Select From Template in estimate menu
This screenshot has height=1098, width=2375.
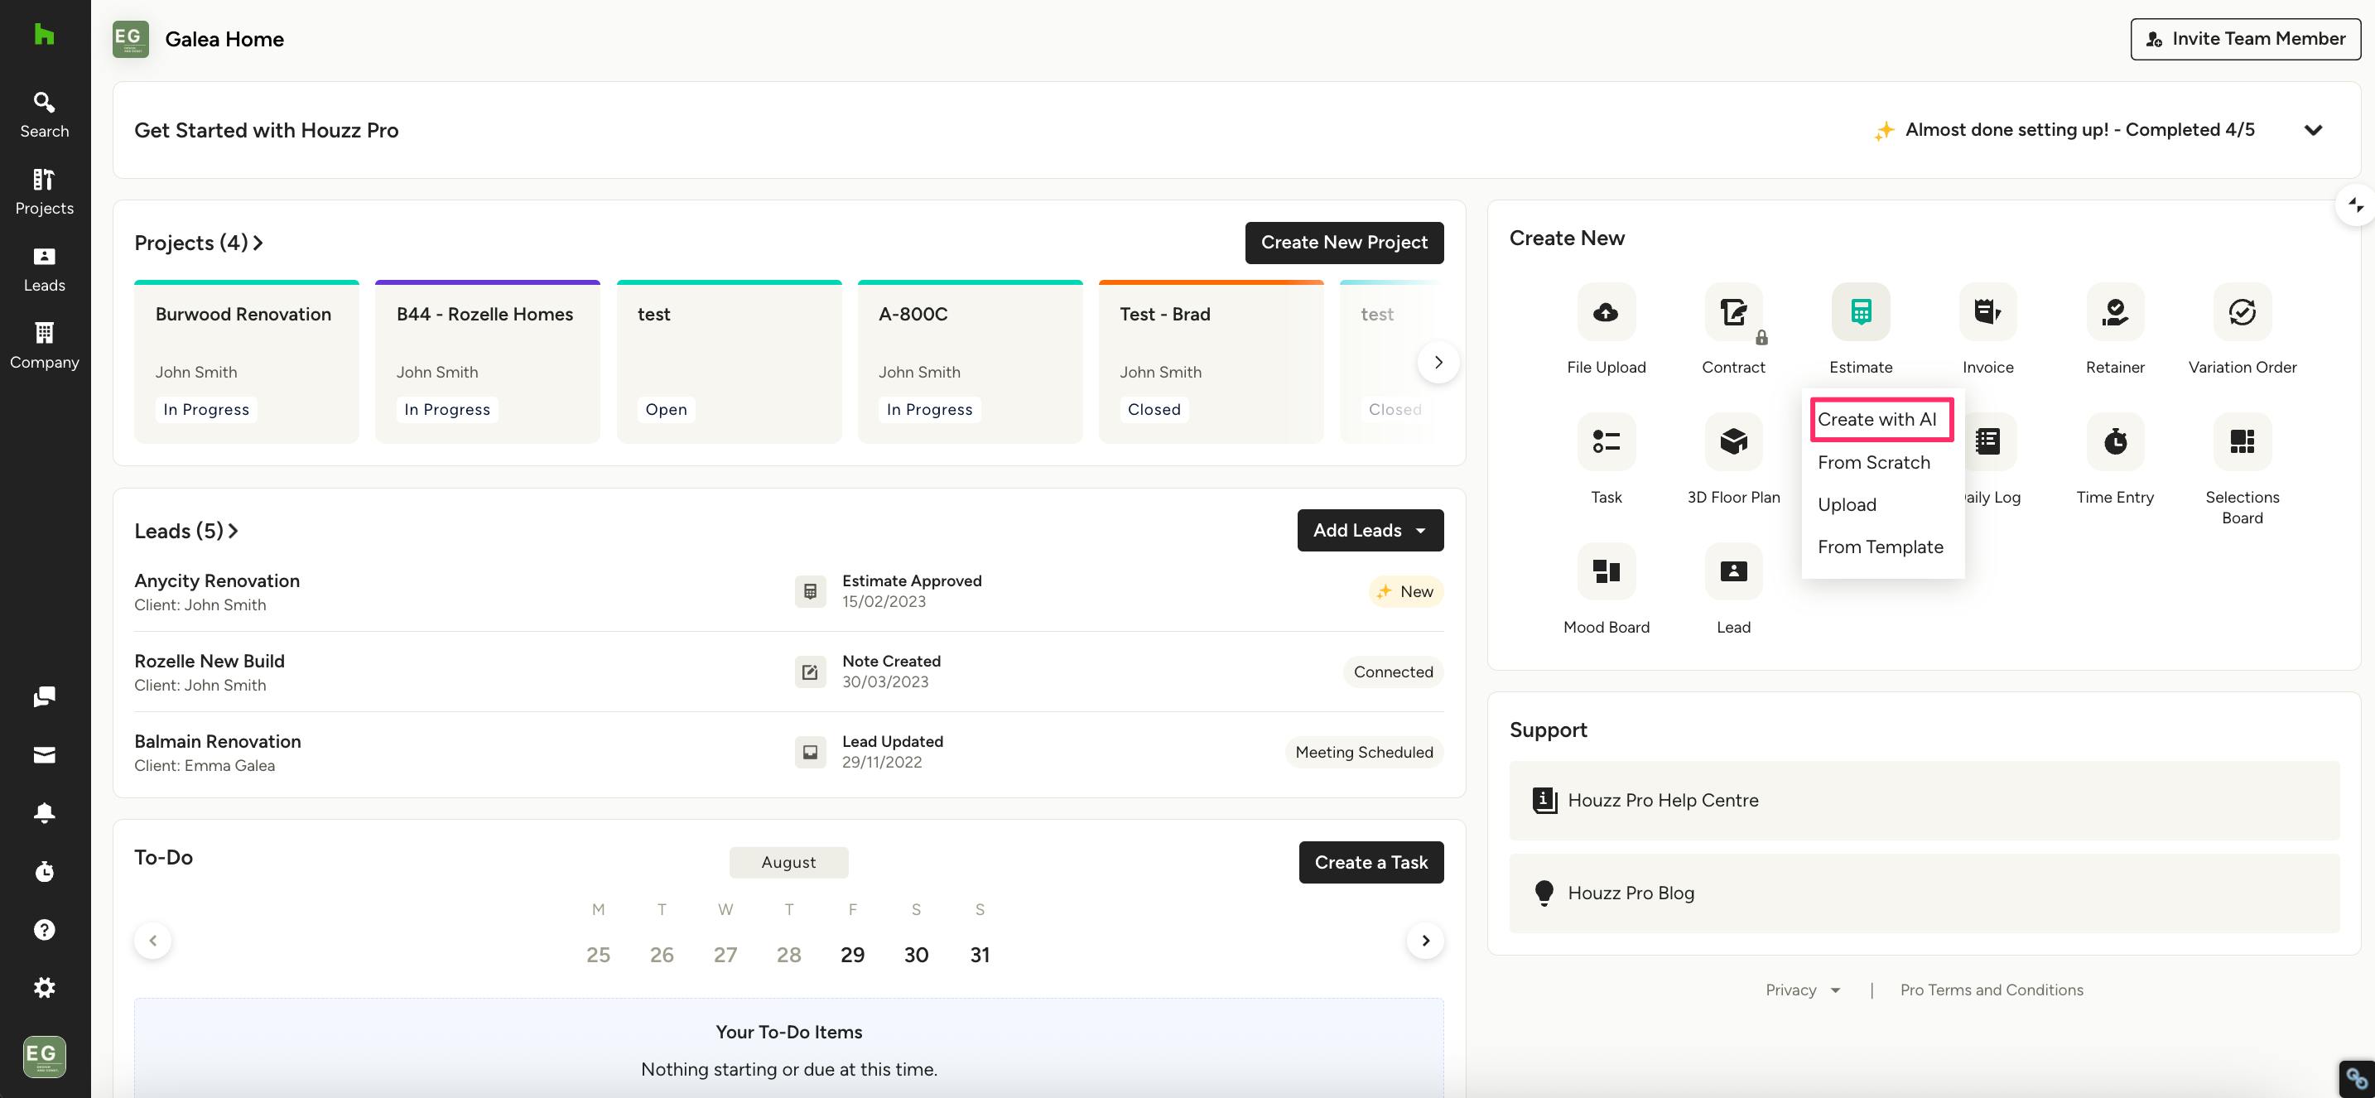1879,547
